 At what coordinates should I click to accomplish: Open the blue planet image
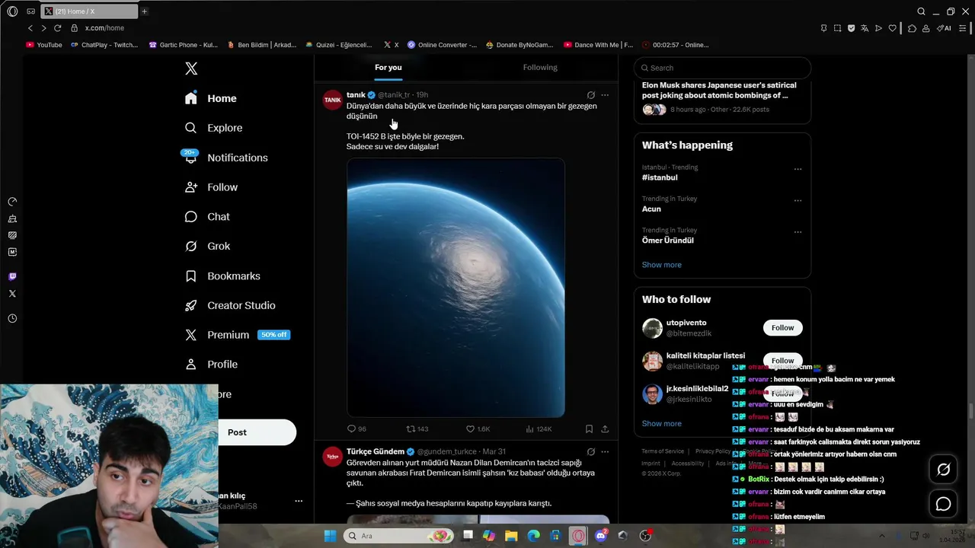(456, 287)
